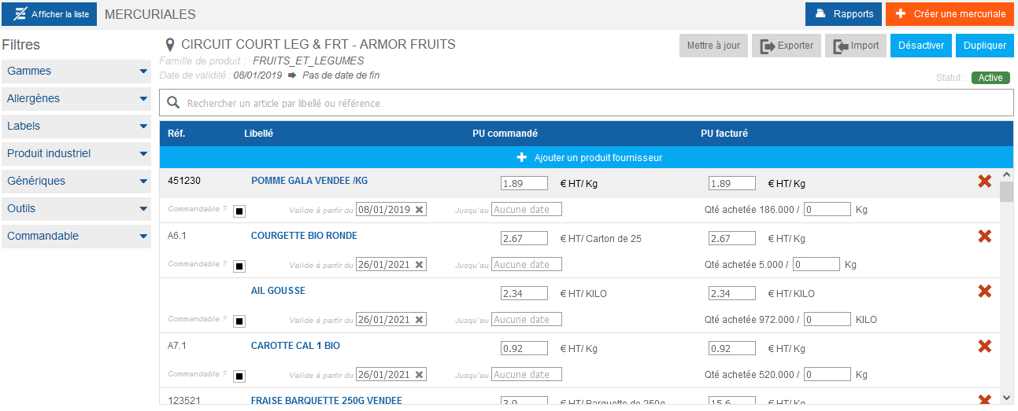This screenshot has width=1018, height=411.
Task: Toggle Commandable checkbox for AIL GOUSSE
Action: pos(239,321)
